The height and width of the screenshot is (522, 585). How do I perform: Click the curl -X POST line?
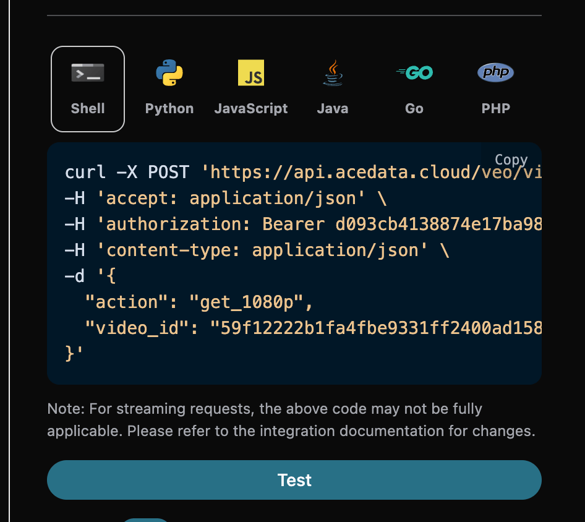[303, 173]
